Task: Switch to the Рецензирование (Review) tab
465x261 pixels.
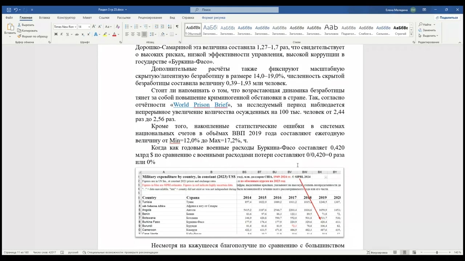Action: [x=150, y=17]
